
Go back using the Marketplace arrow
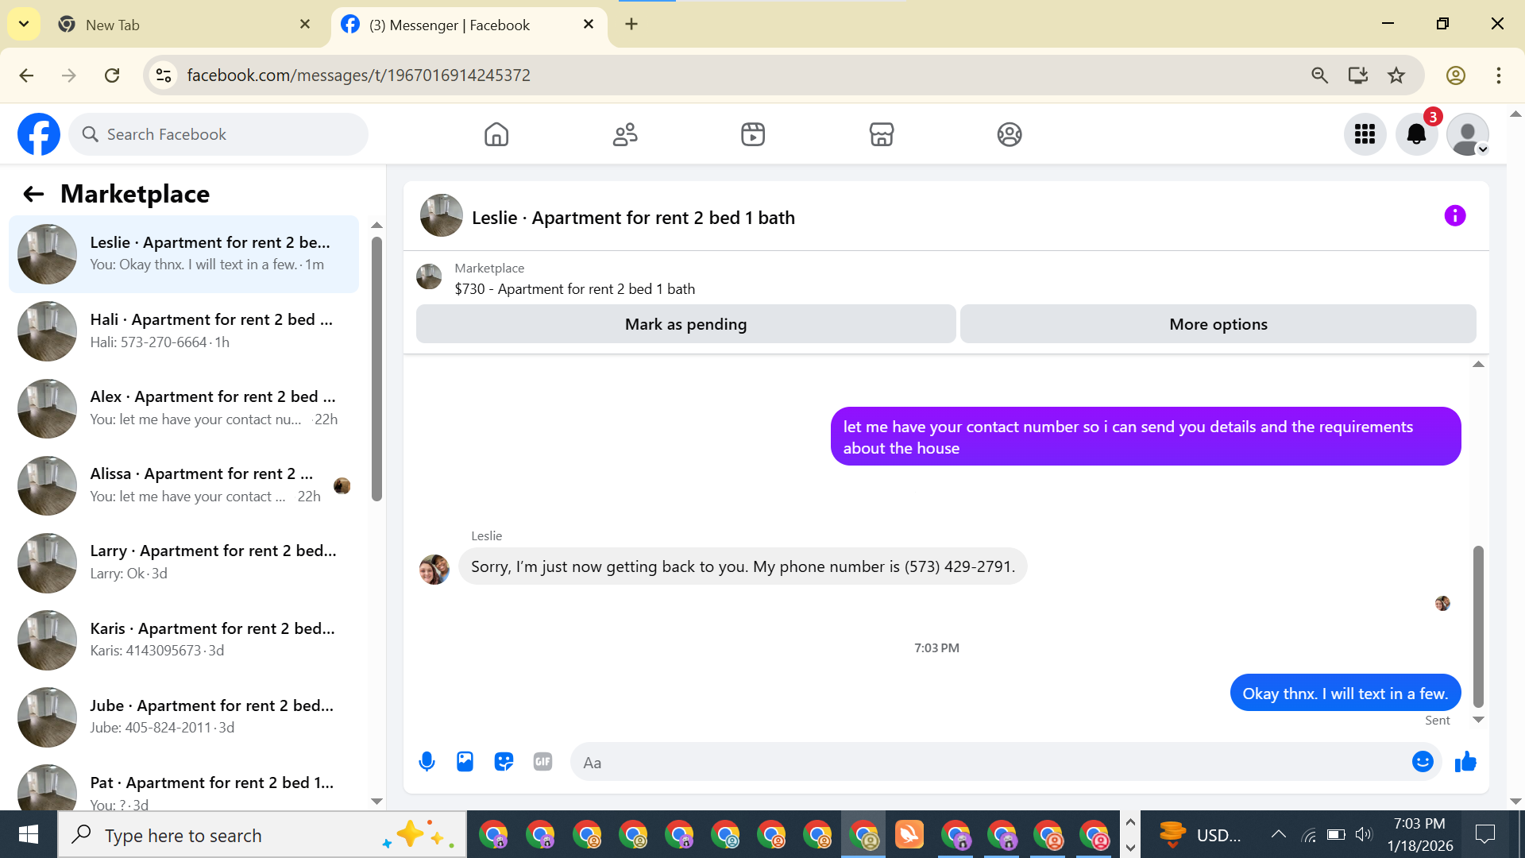pos(33,194)
